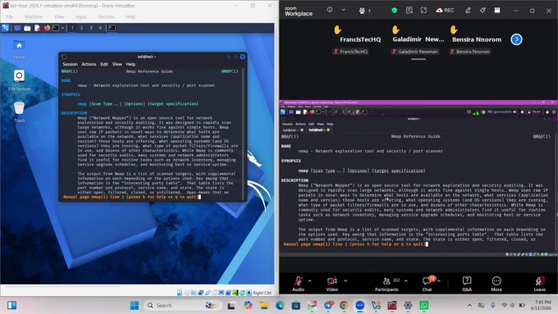This screenshot has width=558, height=314.
Task: Open the Kali applications menu
Action: click(x=6, y=28)
